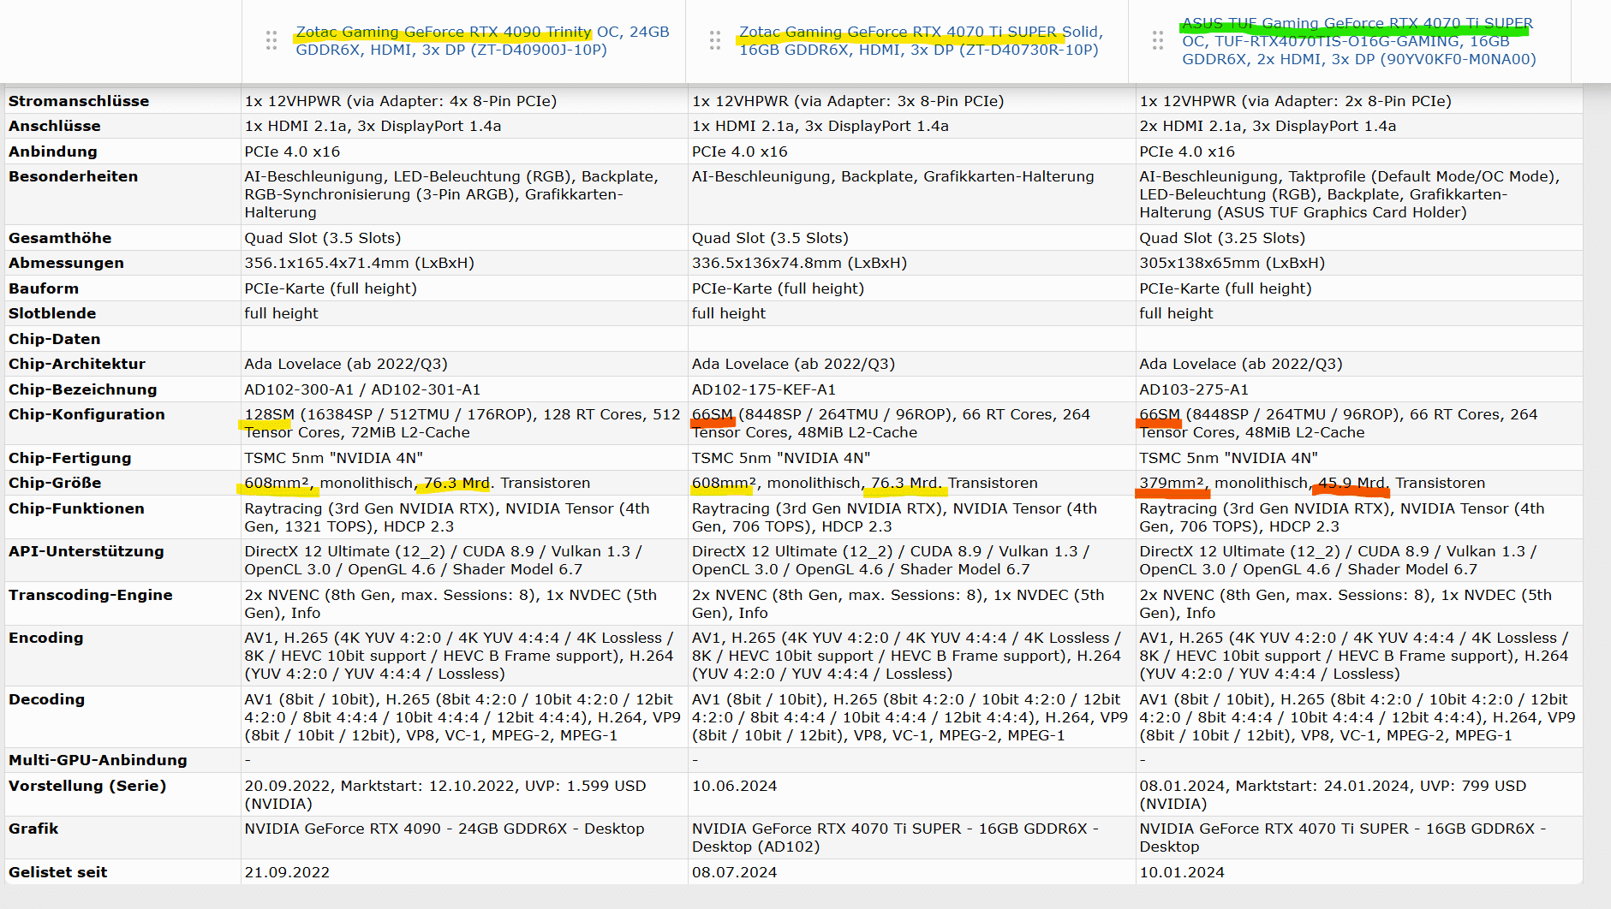This screenshot has width=1611, height=909.
Task: Open the Zotac Gaming GeForce RTX 4090 Trinity OC link
Action: click(482, 40)
